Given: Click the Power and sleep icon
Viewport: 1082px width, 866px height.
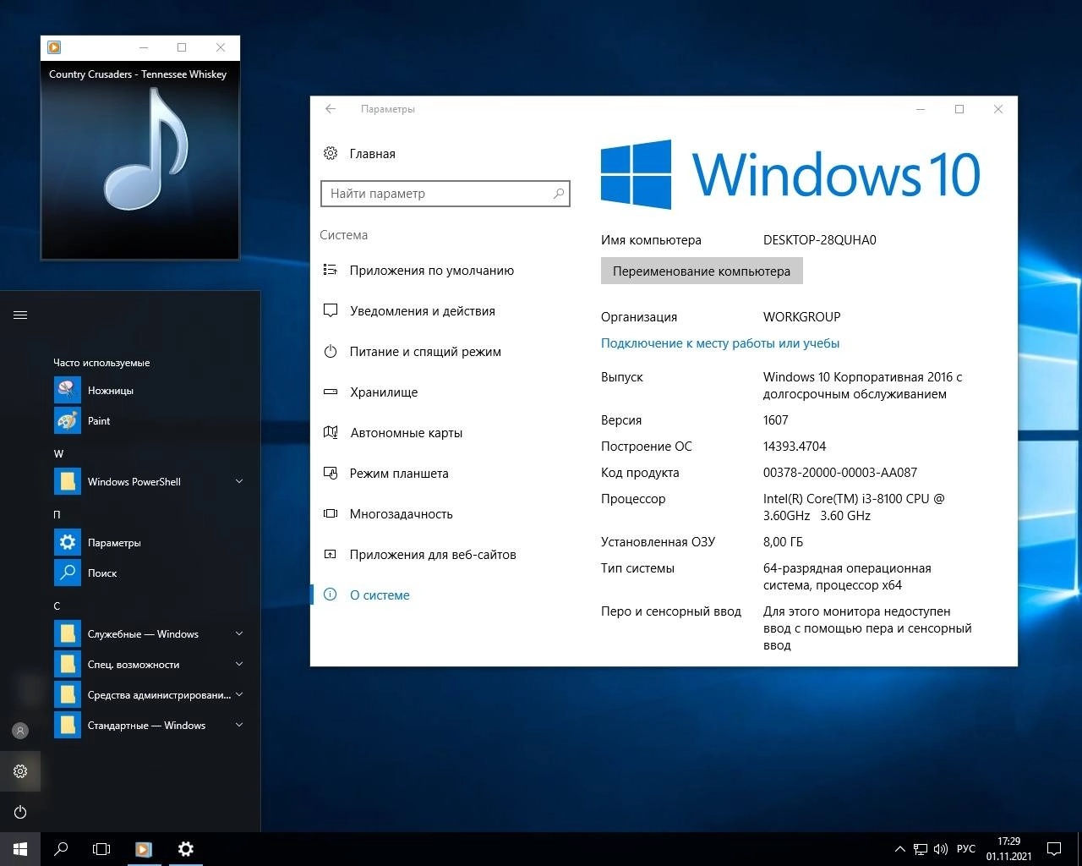Looking at the screenshot, I should (x=331, y=351).
